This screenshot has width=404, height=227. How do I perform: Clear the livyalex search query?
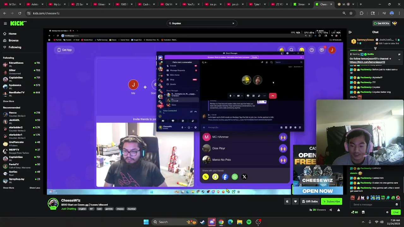[x=233, y=23]
